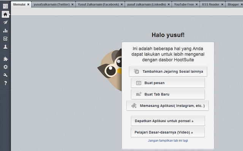This screenshot has width=243, height=151.
Task: Open the Settings gear icon
Action: coord(5,67)
